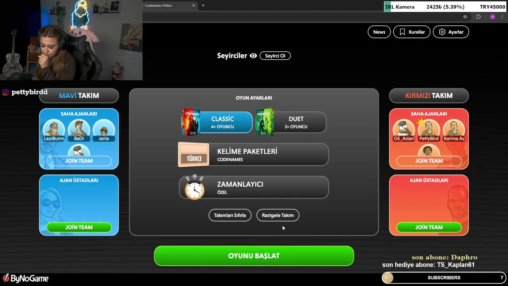Join blue team Saha Ajanları
This screenshot has height=286, width=508.
click(x=79, y=161)
